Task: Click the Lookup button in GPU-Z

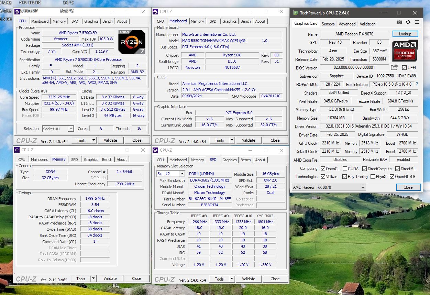Action: [x=405, y=34]
